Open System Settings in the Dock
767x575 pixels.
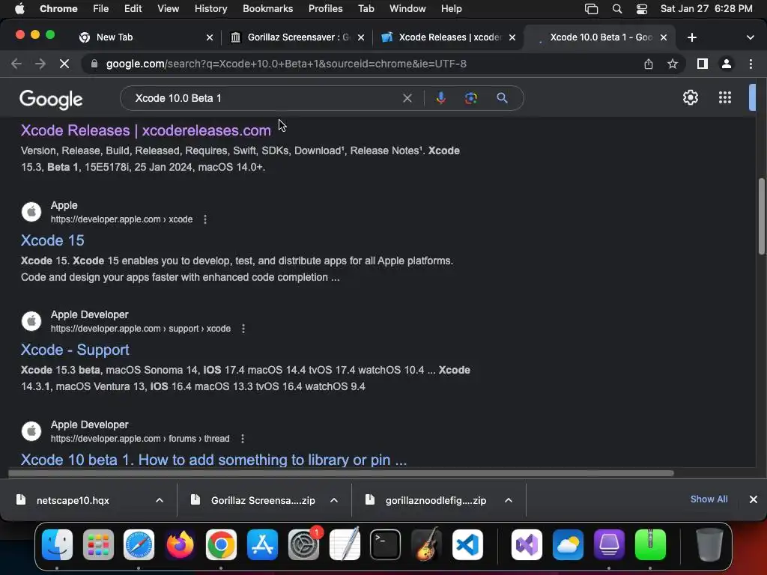click(x=303, y=544)
